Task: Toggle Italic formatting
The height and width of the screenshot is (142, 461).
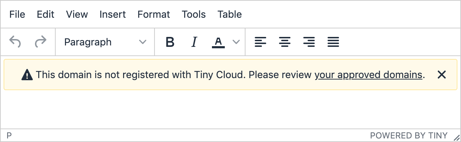Action: pyautogui.click(x=194, y=42)
